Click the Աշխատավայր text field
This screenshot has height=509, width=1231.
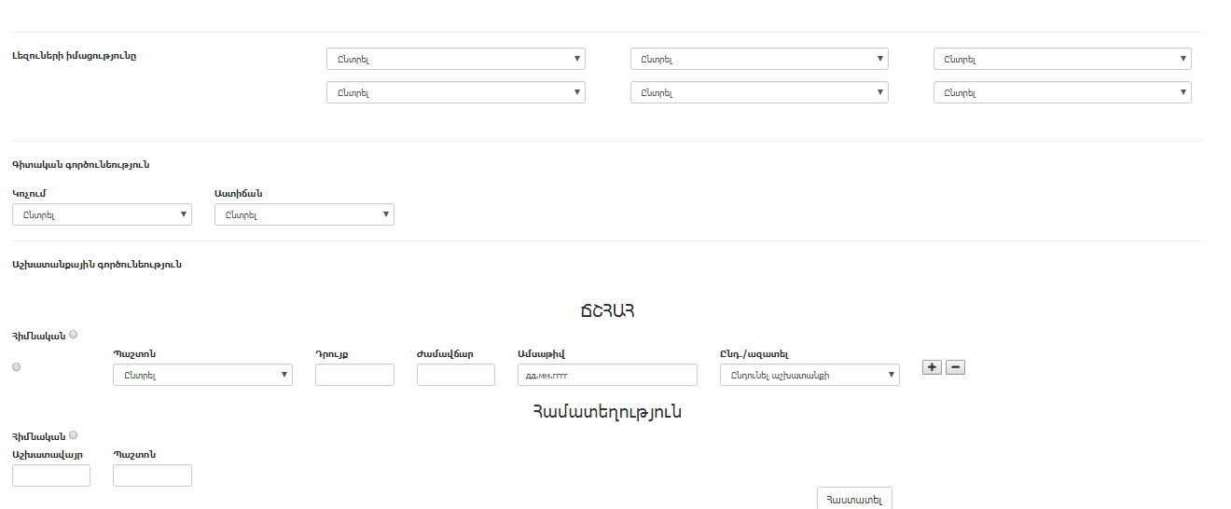click(x=51, y=475)
